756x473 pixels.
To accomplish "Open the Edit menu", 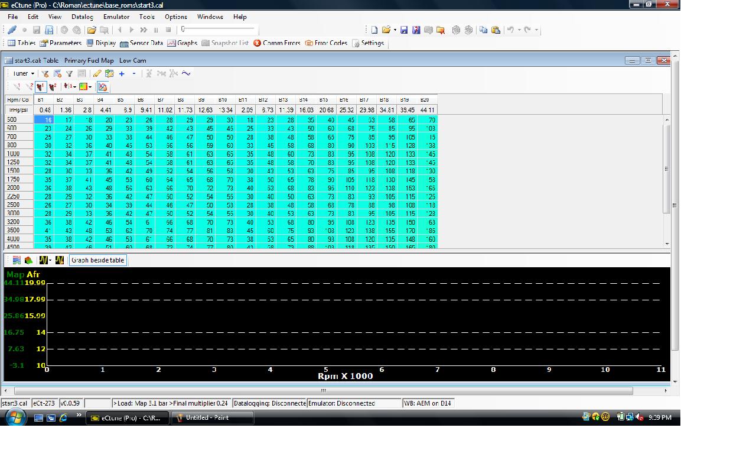I will (33, 17).
